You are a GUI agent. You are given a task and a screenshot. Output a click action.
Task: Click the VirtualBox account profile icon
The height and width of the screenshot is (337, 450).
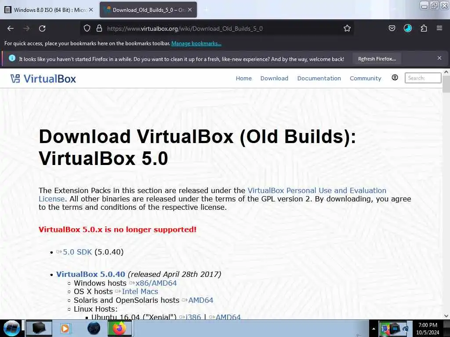pos(395,78)
